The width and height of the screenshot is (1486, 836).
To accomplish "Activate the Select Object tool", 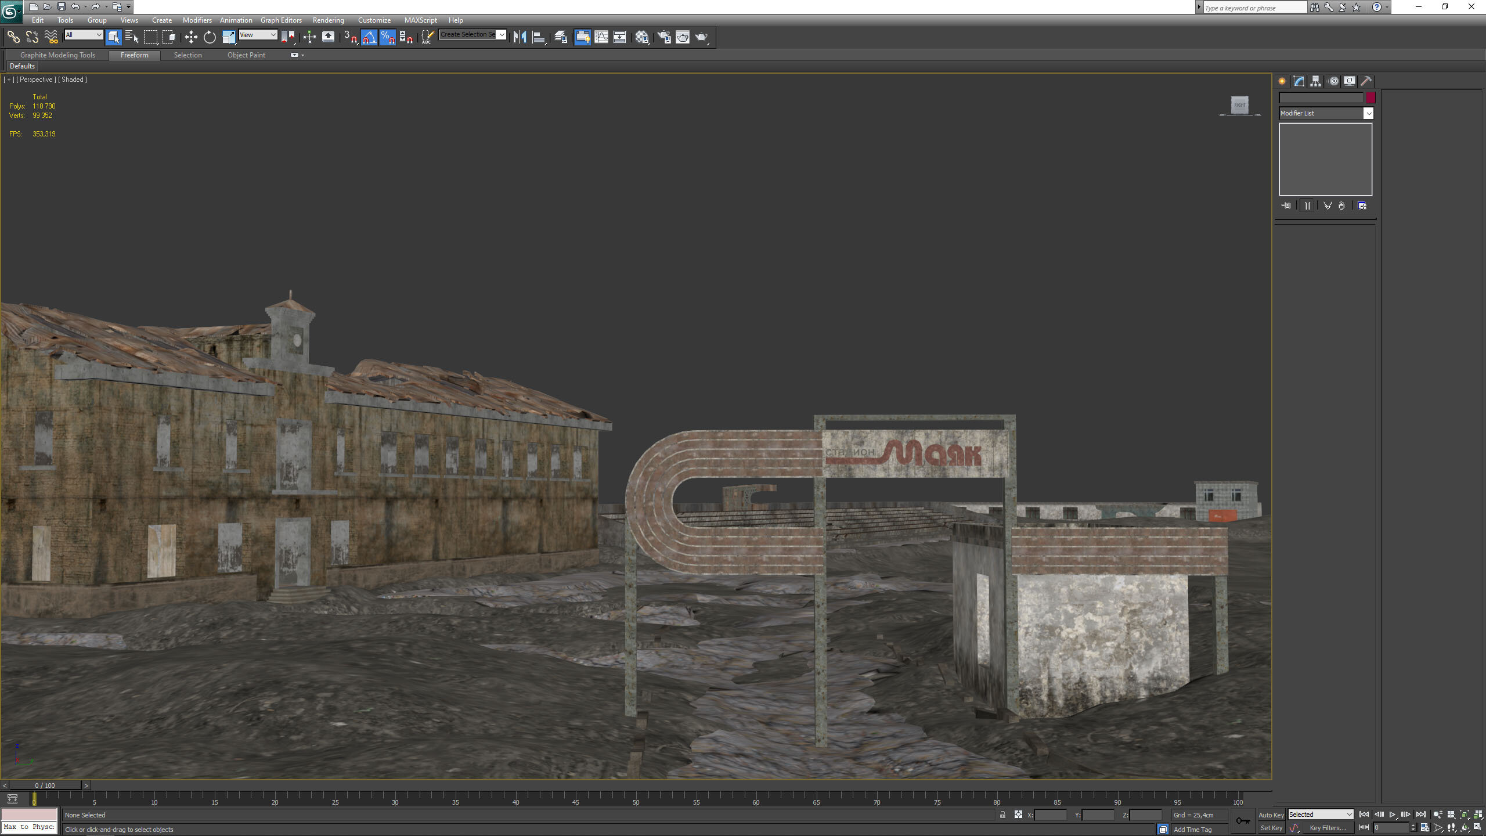I will [113, 37].
